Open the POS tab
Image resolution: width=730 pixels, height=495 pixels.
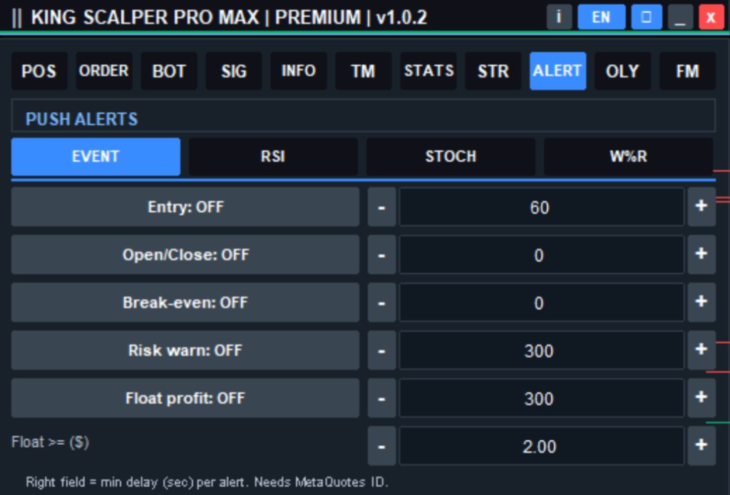point(39,71)
